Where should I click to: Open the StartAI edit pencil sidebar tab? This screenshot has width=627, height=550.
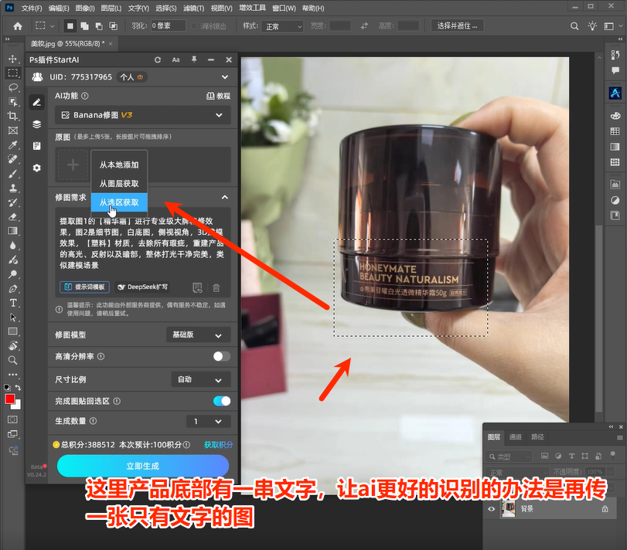tap(37, 103)
